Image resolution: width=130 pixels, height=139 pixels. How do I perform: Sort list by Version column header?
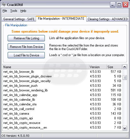click(x=98, y=67)
